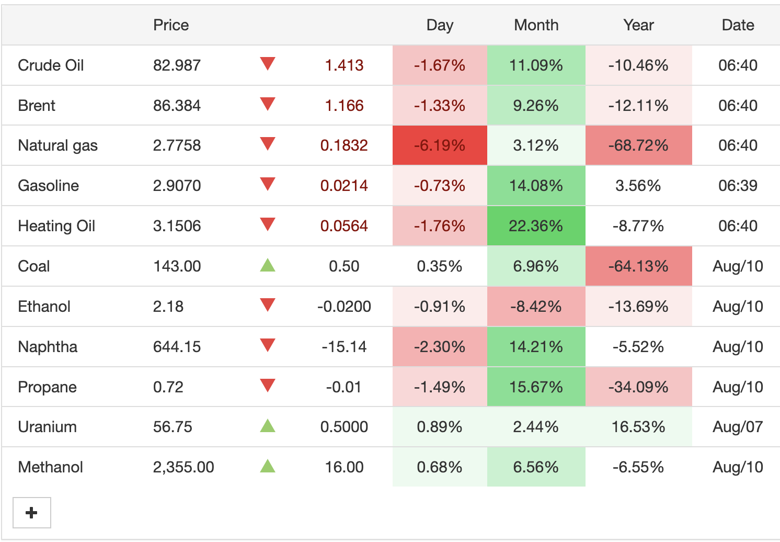Select Uranium price 56.75
This screenshot has height=542, width=780.
coord(173,427)
